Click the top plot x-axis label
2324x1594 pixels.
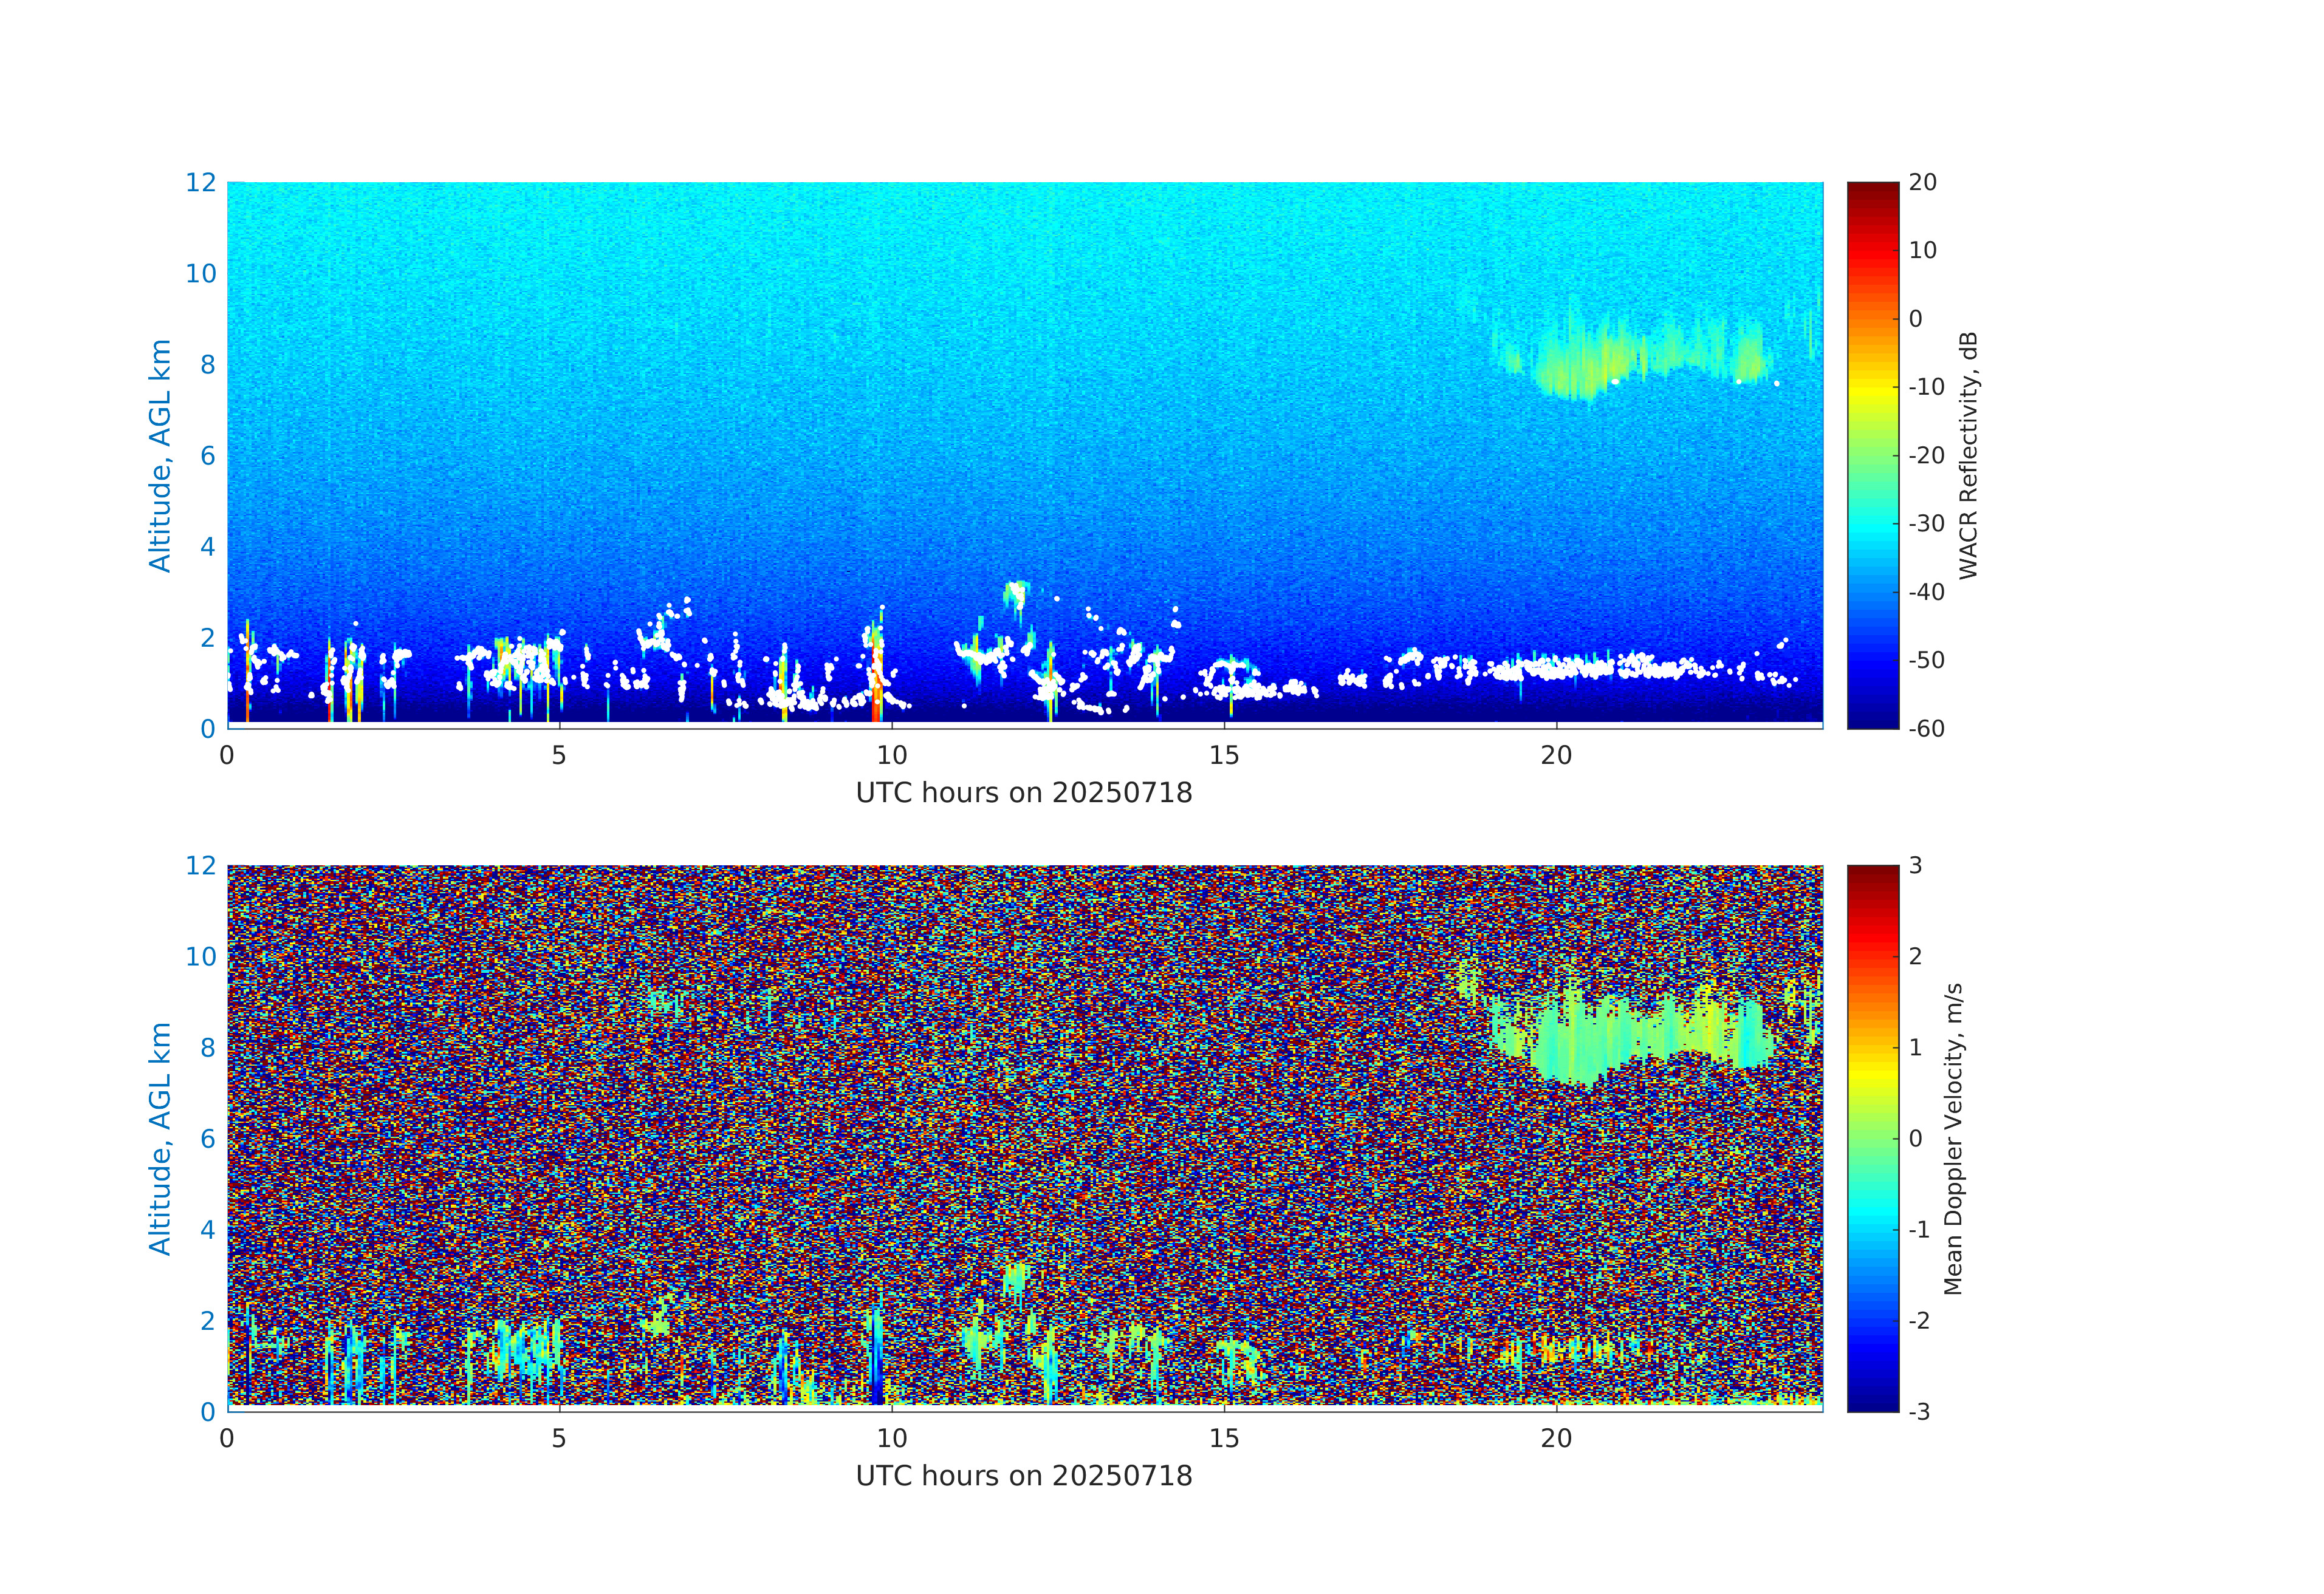pos(1024,792)
